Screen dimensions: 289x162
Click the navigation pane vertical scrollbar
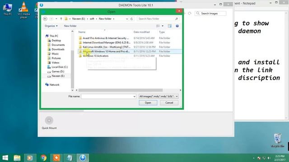coord(72,69)
